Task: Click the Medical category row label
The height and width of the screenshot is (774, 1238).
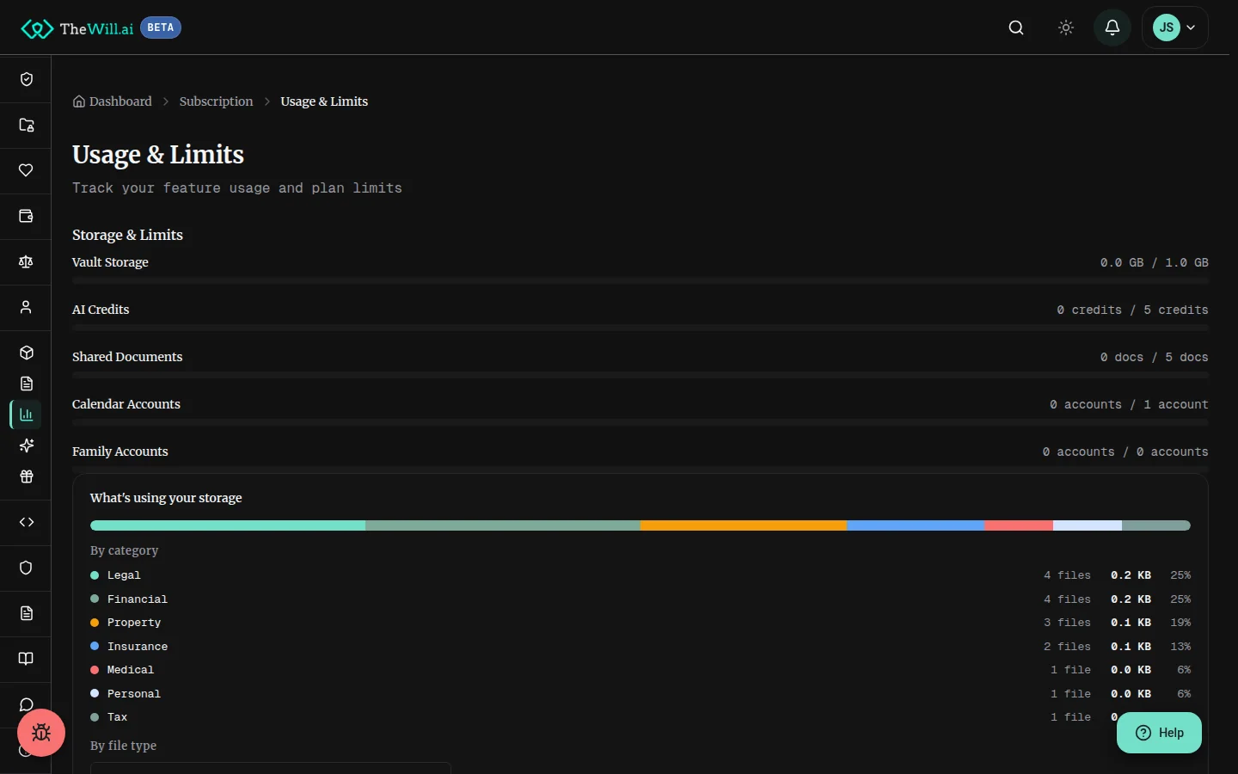Action: [131, 670]
